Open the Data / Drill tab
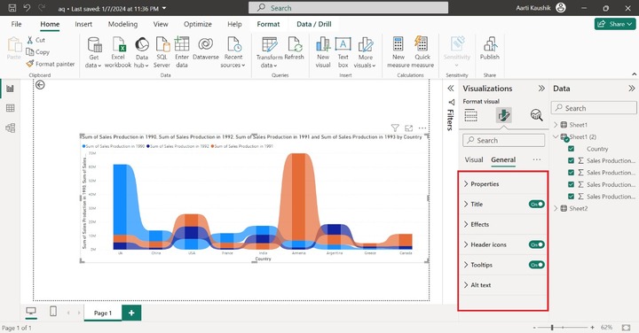Screen dimensions: 639x333 coord(314,24)
